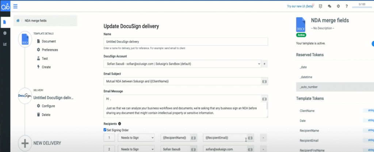The image size is (374, 152).
Task: Insert a token into Email Subject via braces button
Action: click(x=264, y=81)
